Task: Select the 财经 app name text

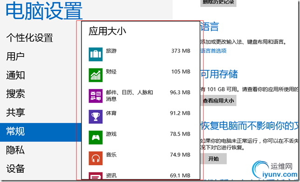Action: pyautogui.click(x=111, y=72)
